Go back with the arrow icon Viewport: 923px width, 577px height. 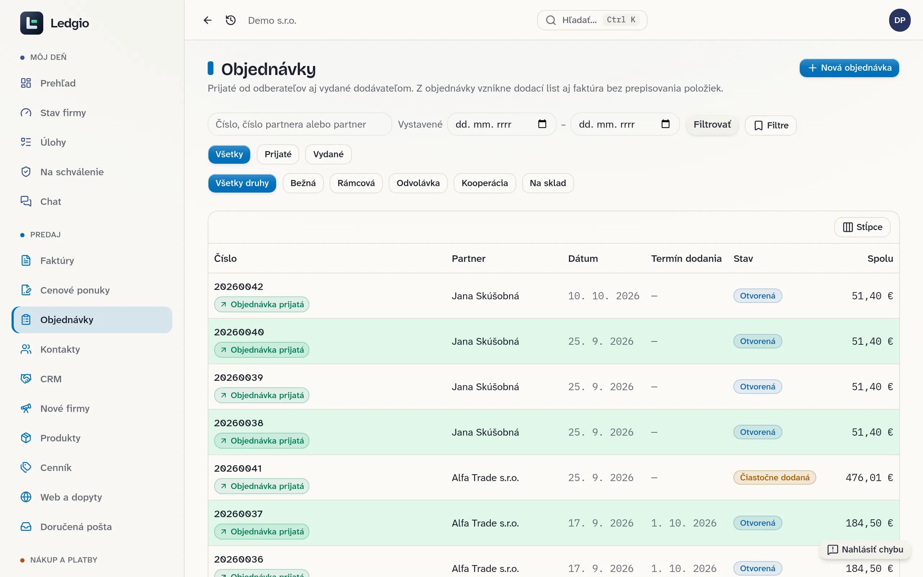207,20
